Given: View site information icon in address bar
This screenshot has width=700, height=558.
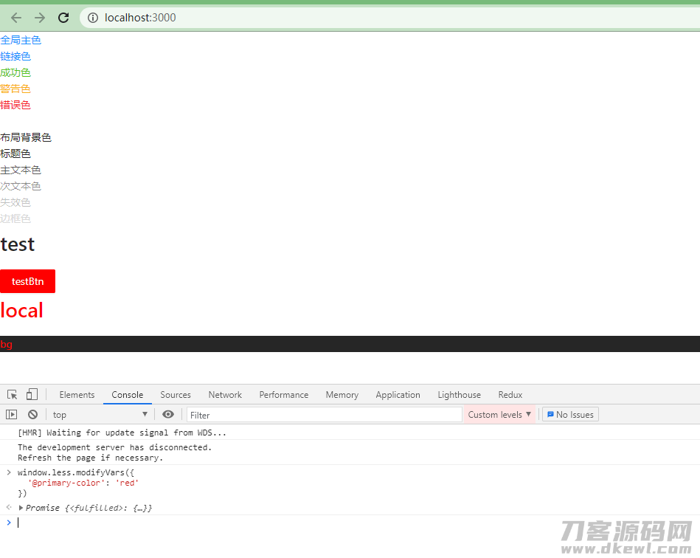Looking at the screenshot, I should (x=93, y=18).
